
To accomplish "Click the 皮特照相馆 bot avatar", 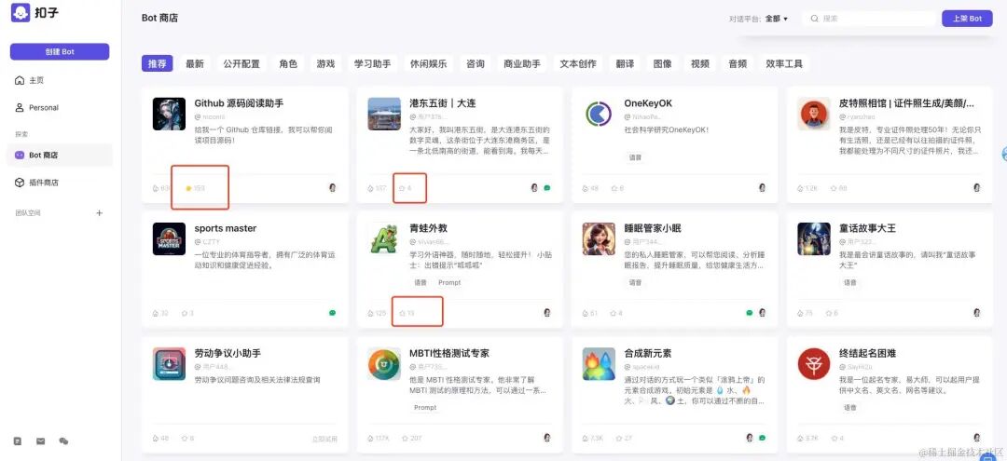I will (814, 115).
